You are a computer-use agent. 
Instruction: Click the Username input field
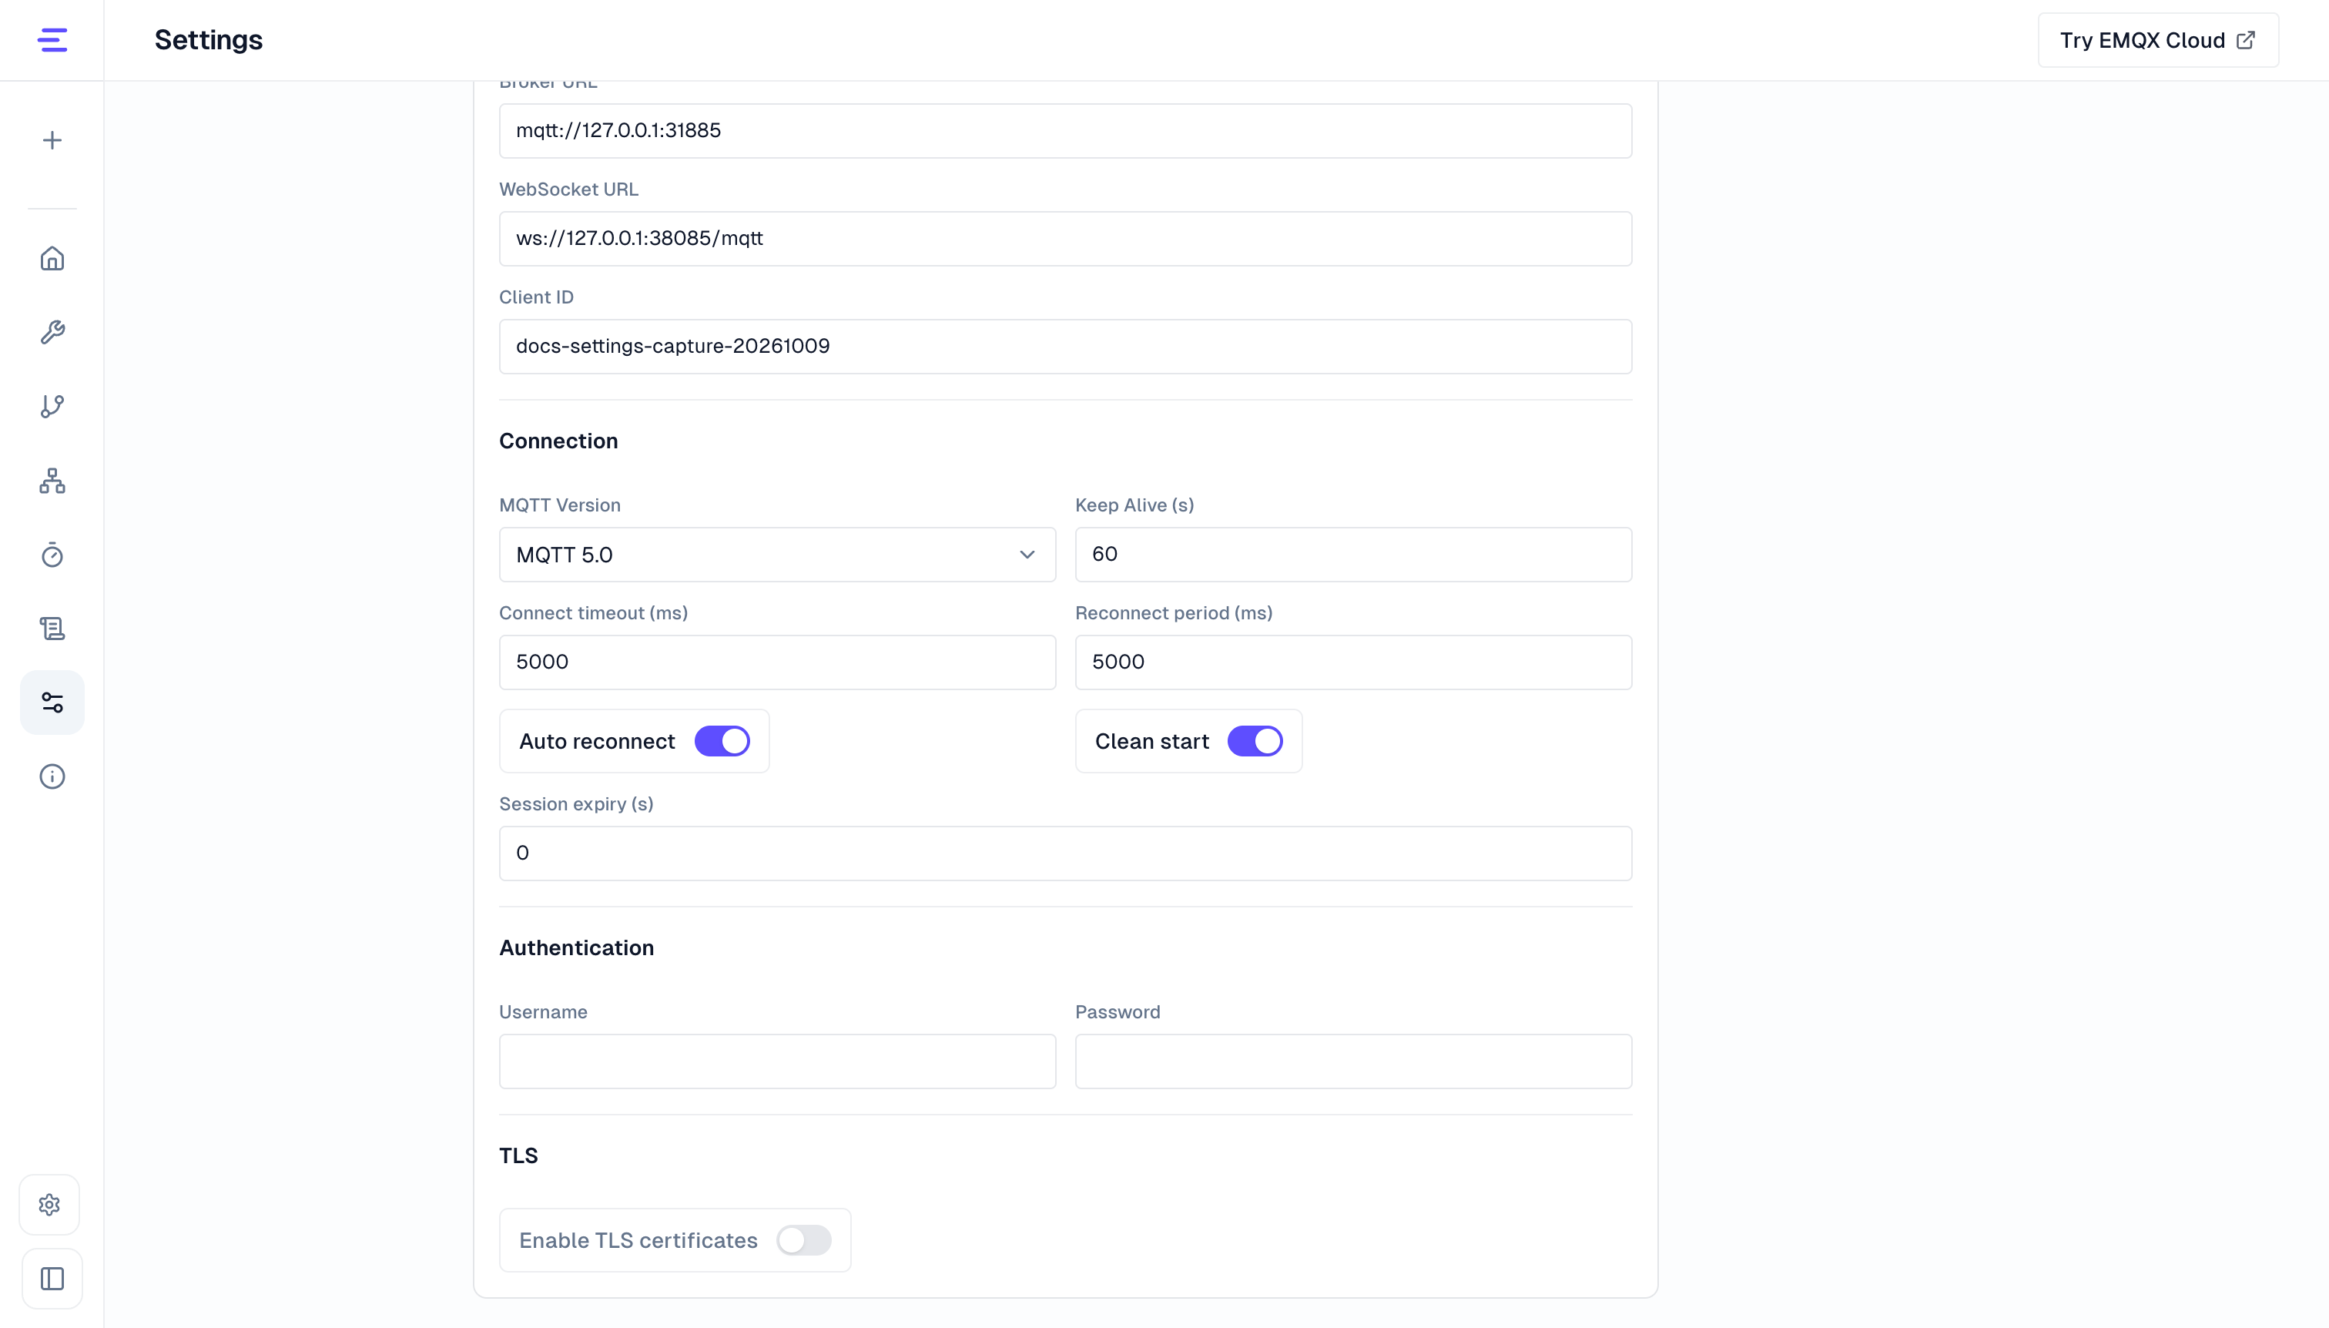[x=777, y=1061]
